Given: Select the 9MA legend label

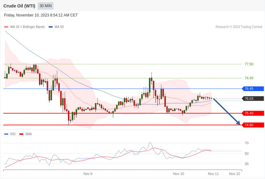Looking at the screenshot, I should pyautogui.click(x=29, y=134).
